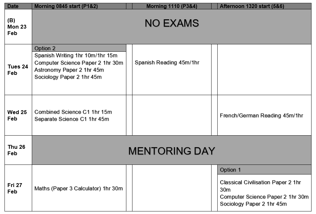Screen dimensions: 316x214
Task: Click the French/German Reading entry
Action: coord(261,115)
